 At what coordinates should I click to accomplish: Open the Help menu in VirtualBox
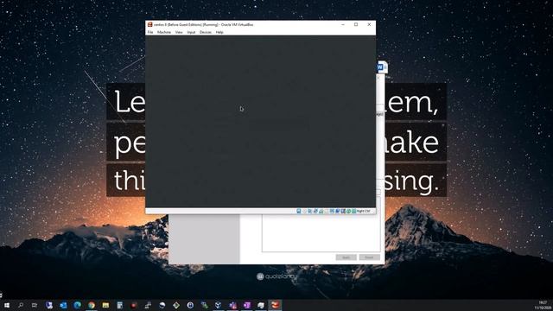pyautogui.click(x=219, y=32)
